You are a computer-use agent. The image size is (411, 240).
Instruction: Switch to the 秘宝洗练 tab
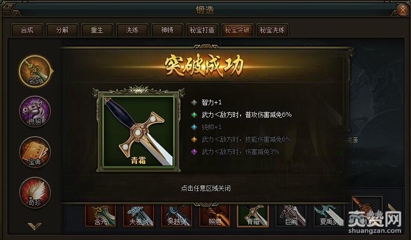pos(272,30)
